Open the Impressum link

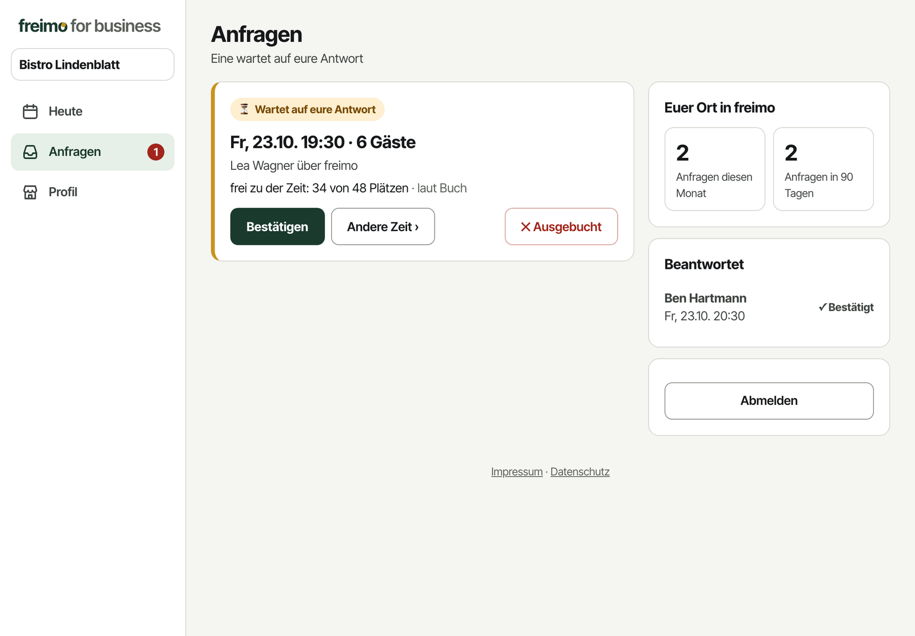coord(517,472)
